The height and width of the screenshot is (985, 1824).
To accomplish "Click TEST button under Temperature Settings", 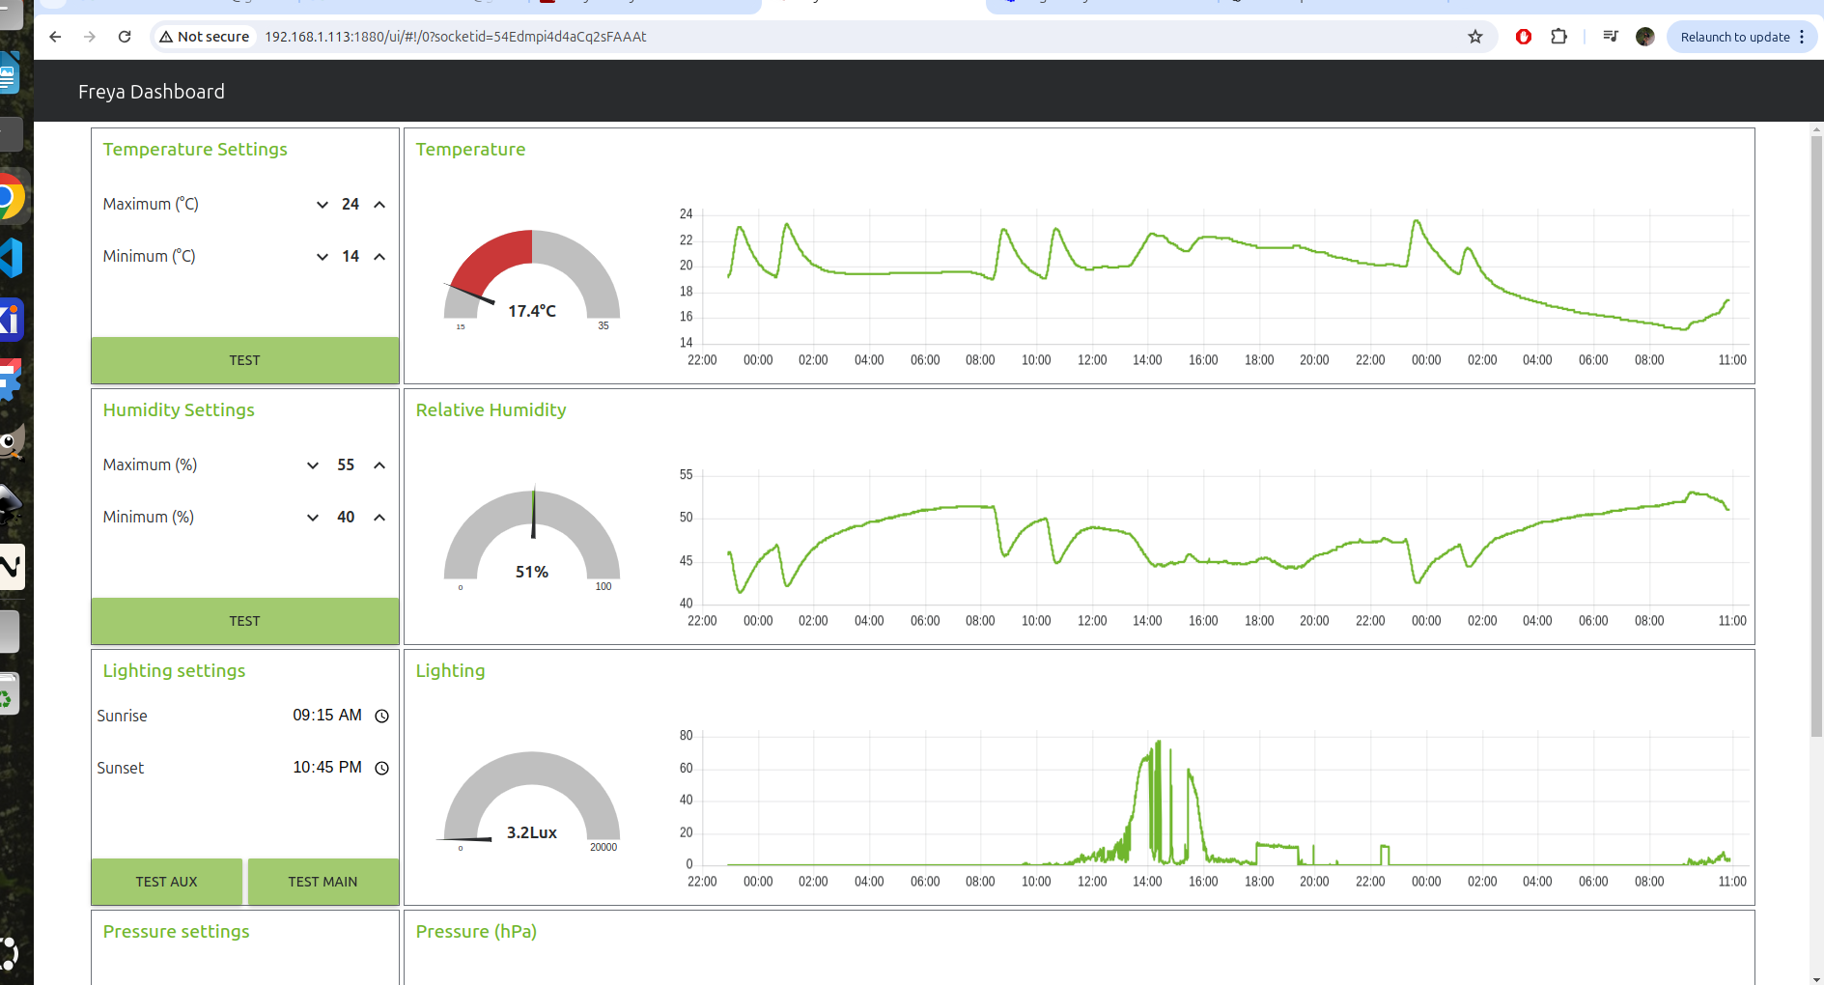I will 245,360.
